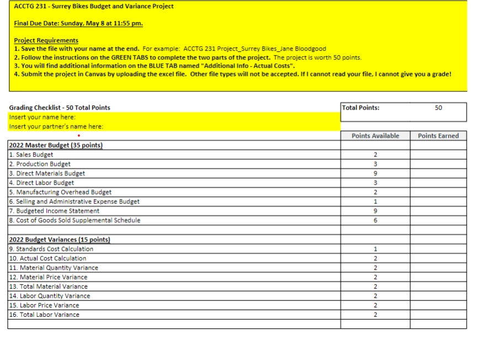The width and height of the screenshot is (480, 340).
Task: Select the "Points Available" column header
Action: tap(375, 136)
